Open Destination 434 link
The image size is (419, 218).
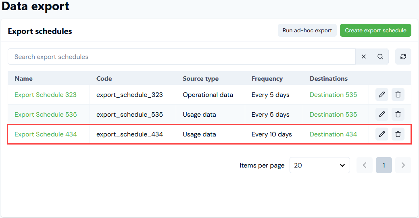pyautogui.click(x=333, y=134)
